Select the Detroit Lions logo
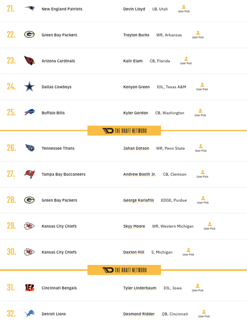 pos(29,314)
